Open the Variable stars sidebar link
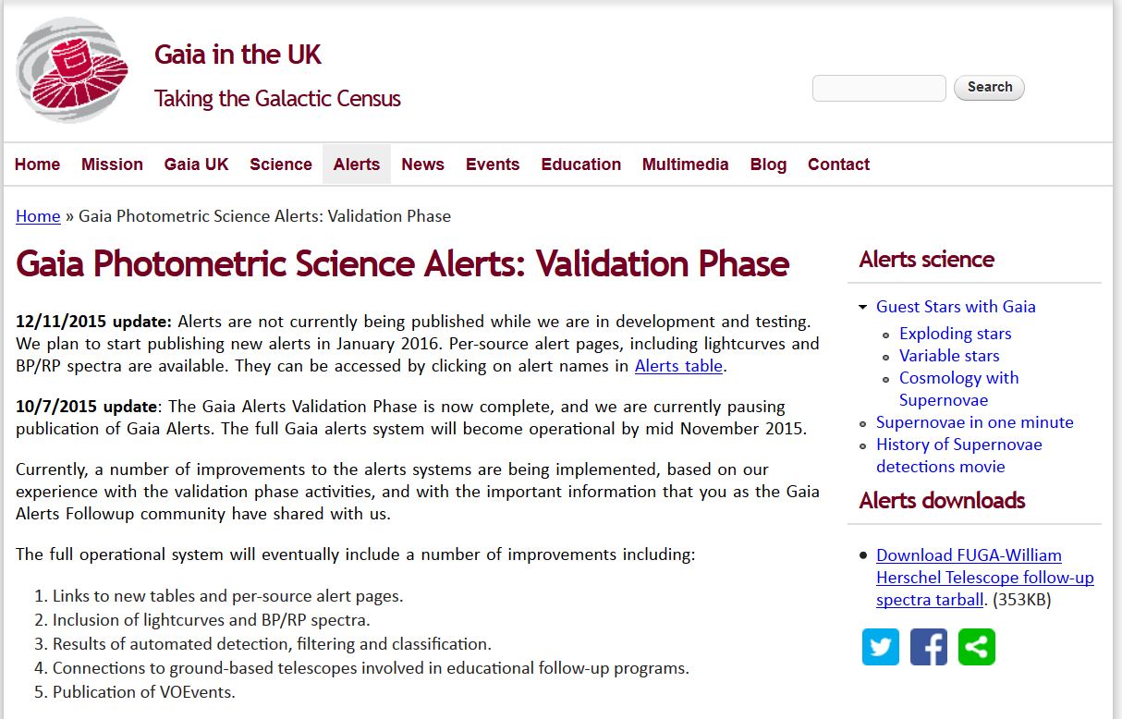This screenshot has width=1122, height=719. tap(949, 356)
